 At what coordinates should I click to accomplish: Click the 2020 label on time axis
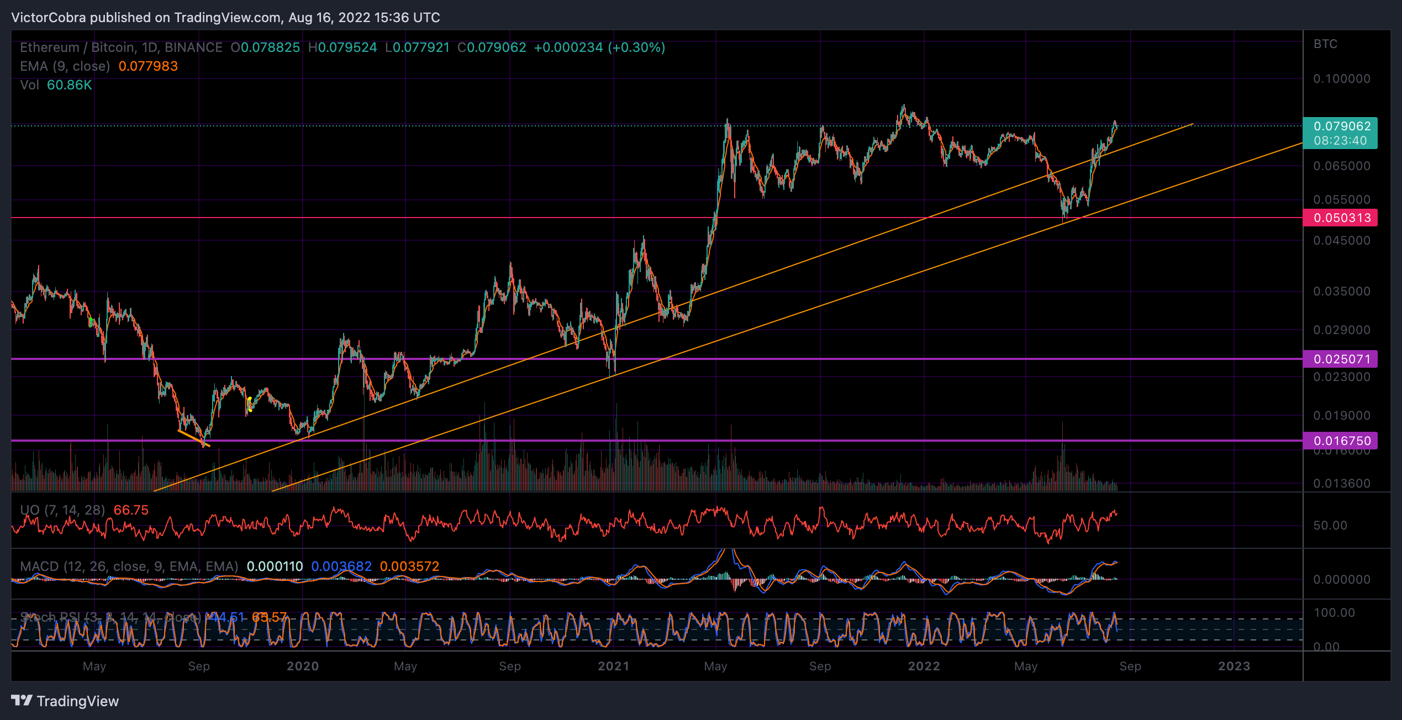pos(303,666)
